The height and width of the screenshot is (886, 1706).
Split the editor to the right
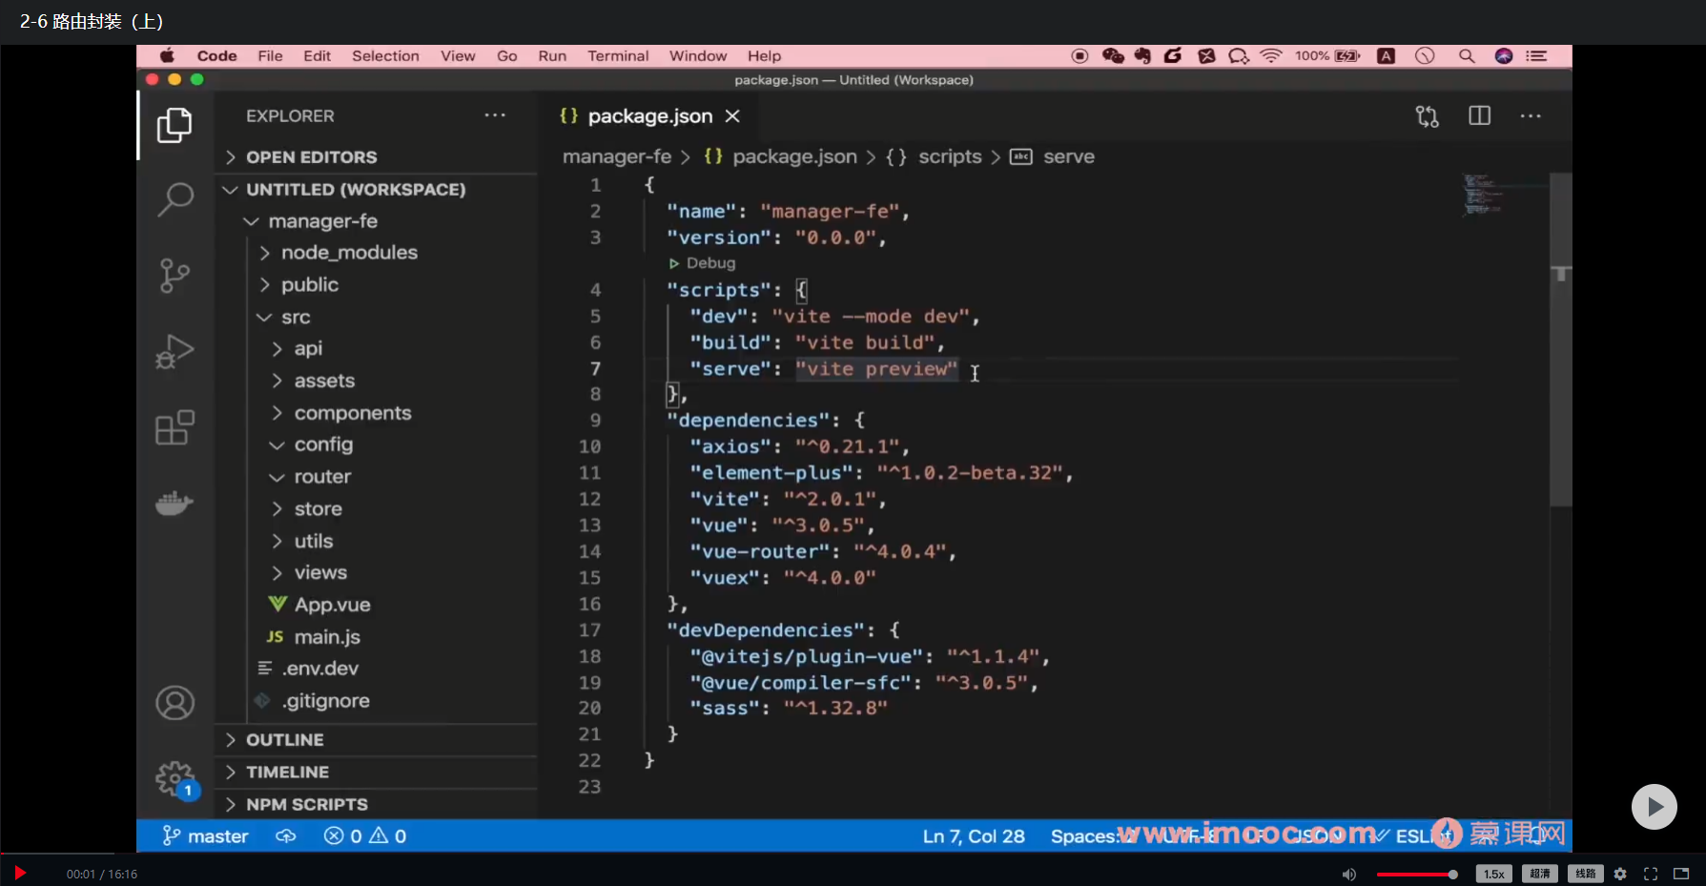click(x=1479, y=116)
